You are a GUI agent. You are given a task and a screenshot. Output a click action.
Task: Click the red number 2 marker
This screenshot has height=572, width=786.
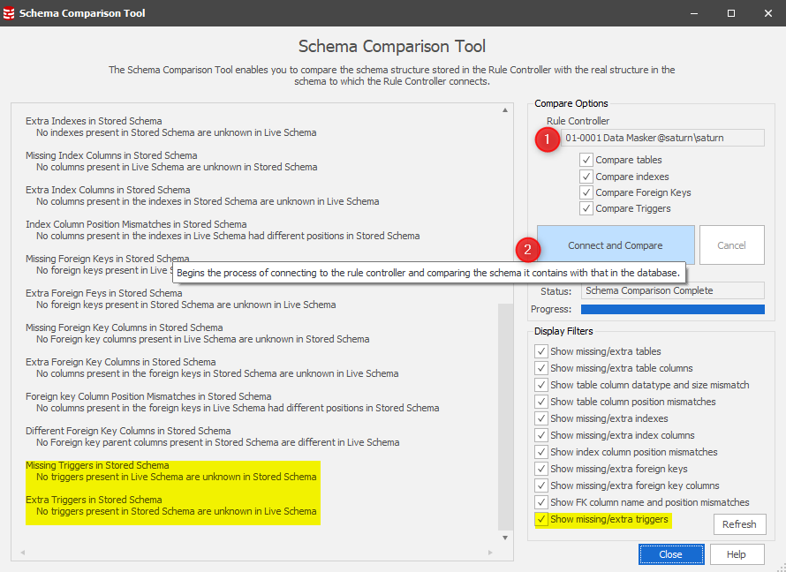[x=527, y=250]
